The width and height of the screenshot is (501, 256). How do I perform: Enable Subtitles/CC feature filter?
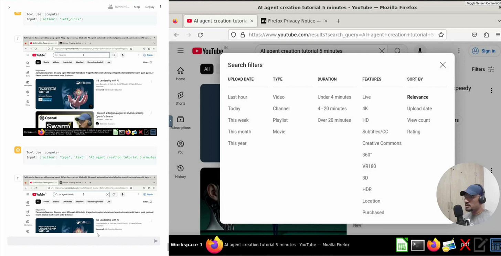tap(375, 132)
